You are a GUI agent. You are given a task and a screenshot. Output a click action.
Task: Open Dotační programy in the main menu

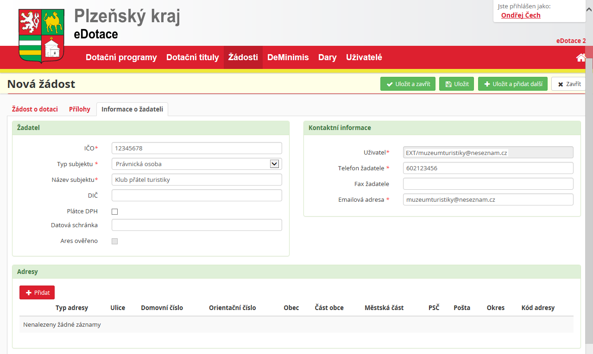click(121, 57)
